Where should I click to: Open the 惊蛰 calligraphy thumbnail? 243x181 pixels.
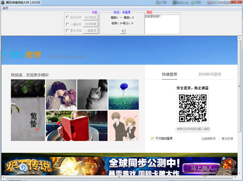[28, 110]
